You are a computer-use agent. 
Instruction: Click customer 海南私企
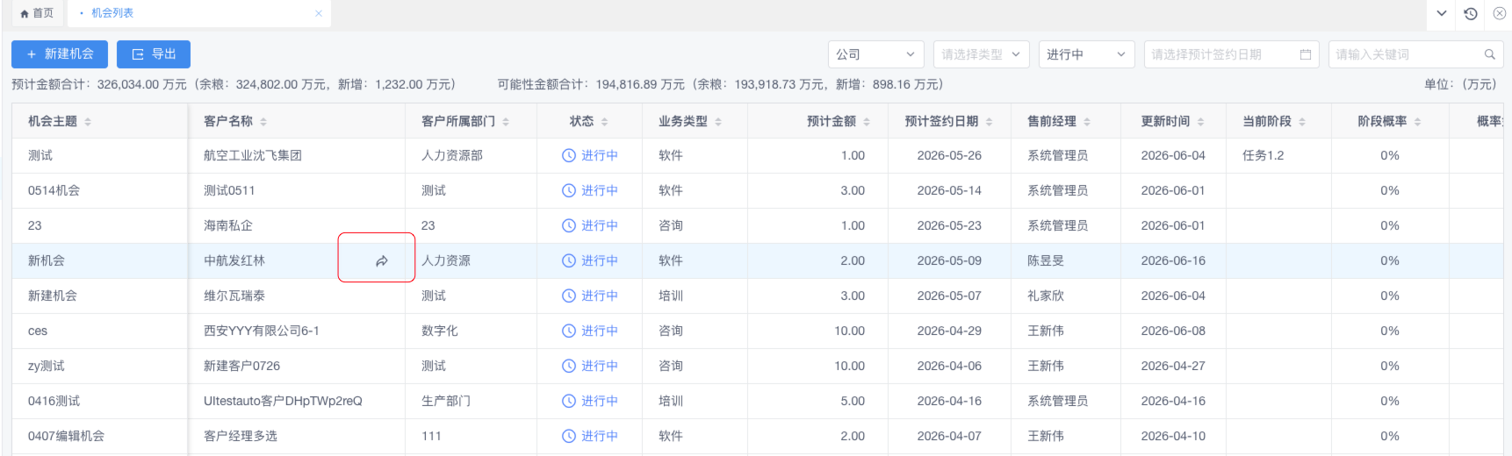pos(228,225)
